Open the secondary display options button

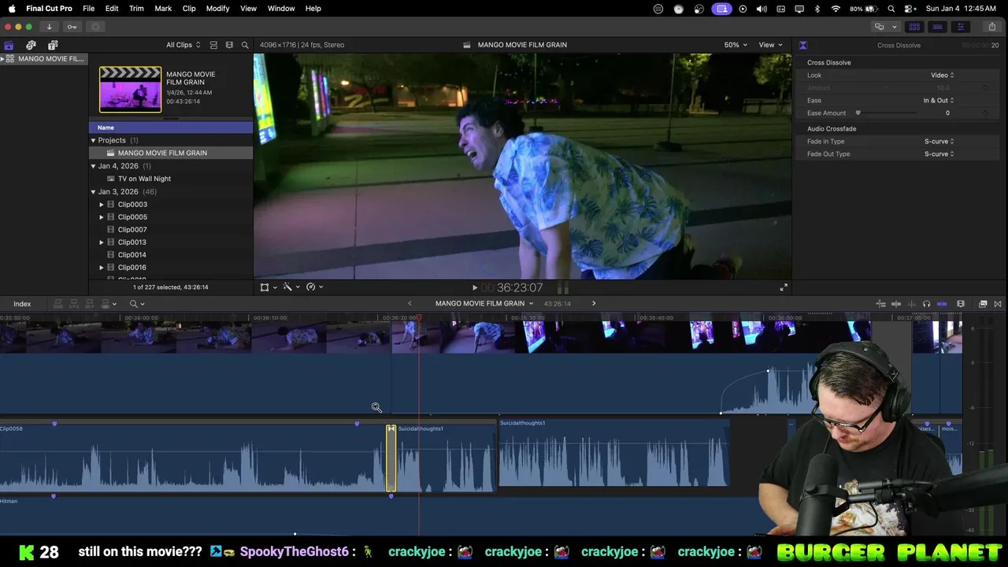tap(879, 27)
